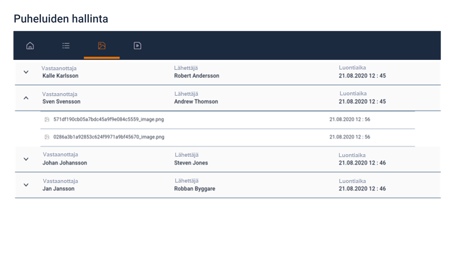Open the video recordings tab icon
Viewport: 455px width, 261px height.
point(137,46)
